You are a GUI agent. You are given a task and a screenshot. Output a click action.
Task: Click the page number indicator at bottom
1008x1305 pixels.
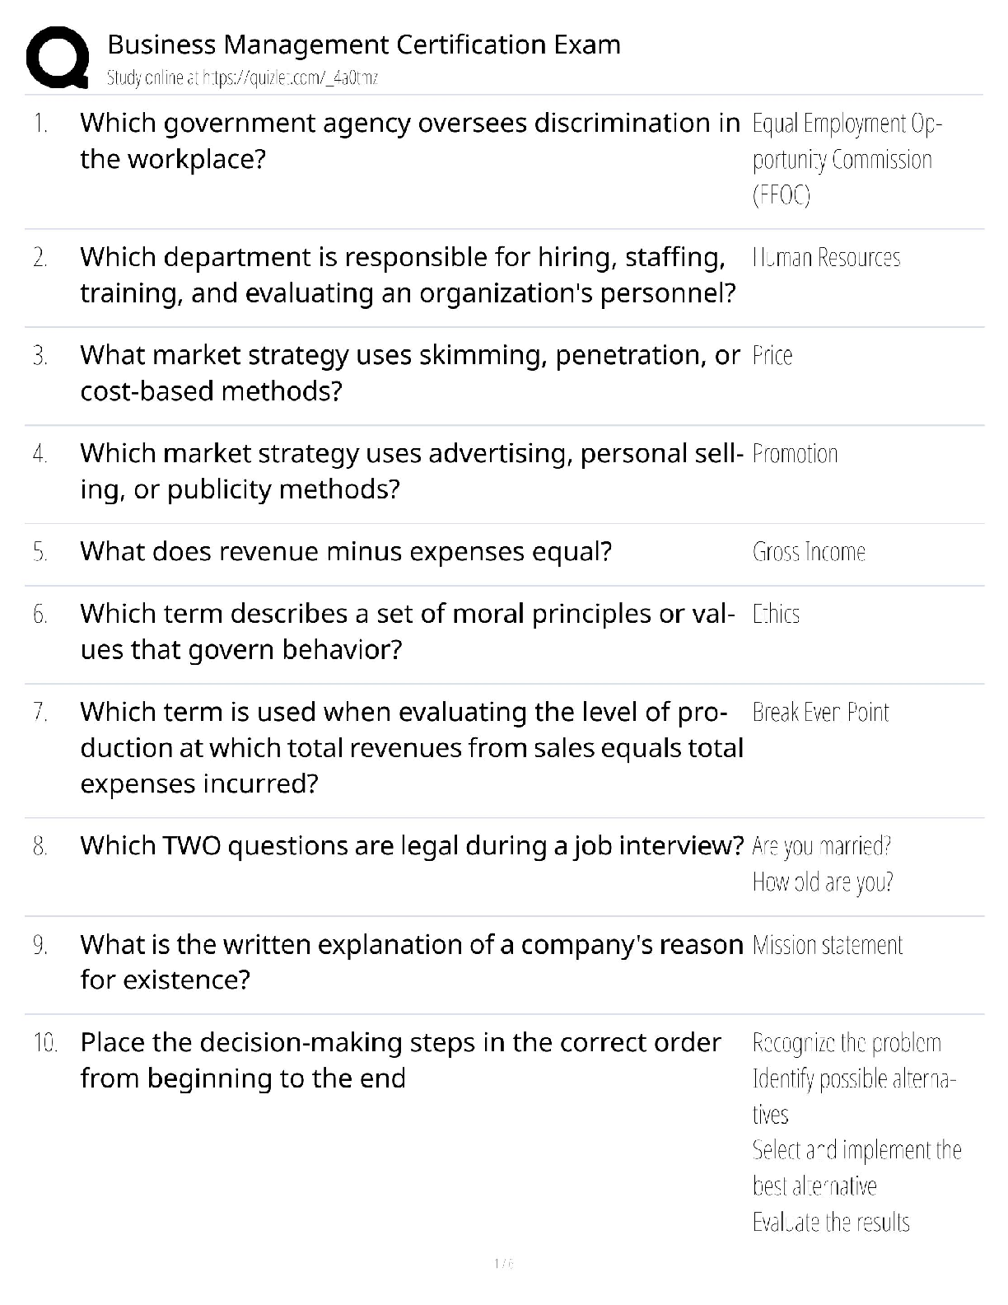tap(504, 1263)
